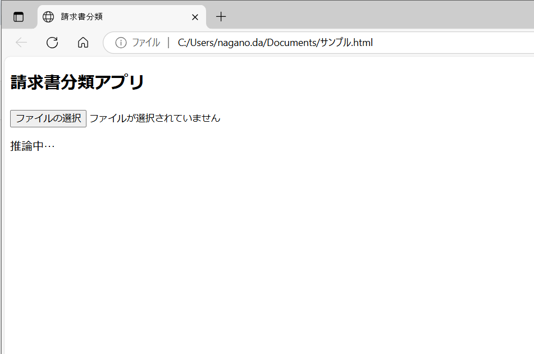Click the 請求書分類アプリ heading
Screen dimensions: 534x354
click(x=77, y=82)
